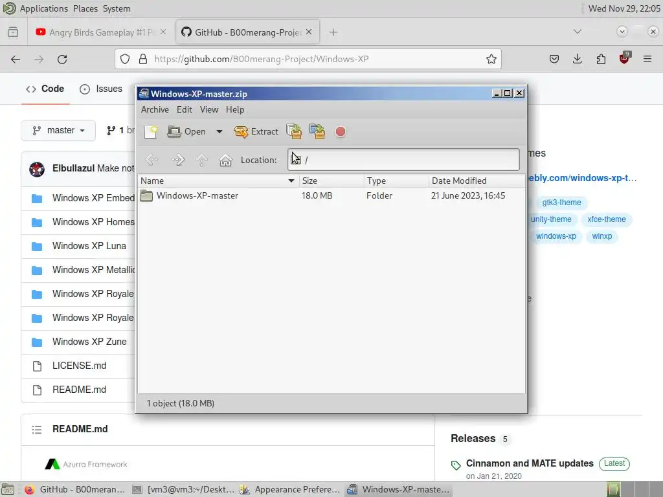
Task: Open the GitHub Code tab
Action: (x=45, y=89)
